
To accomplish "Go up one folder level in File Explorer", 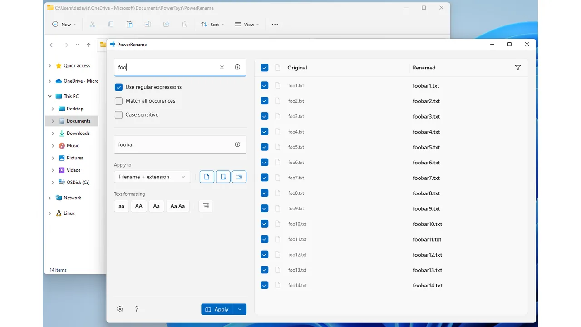I will point(89,45).
